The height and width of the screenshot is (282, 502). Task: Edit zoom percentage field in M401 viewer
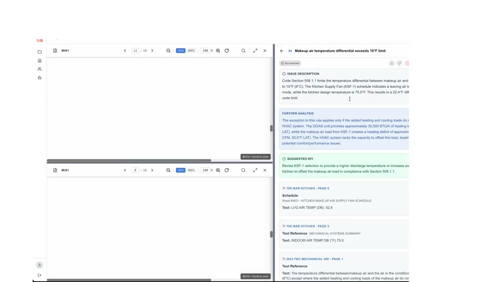coord(205,51)
